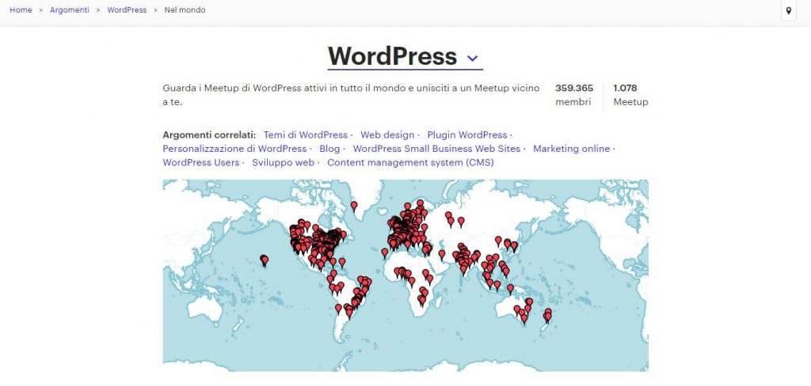
Task: Click the 359.365 membri count
Action: pyautogui.click(x=574, y=95)
